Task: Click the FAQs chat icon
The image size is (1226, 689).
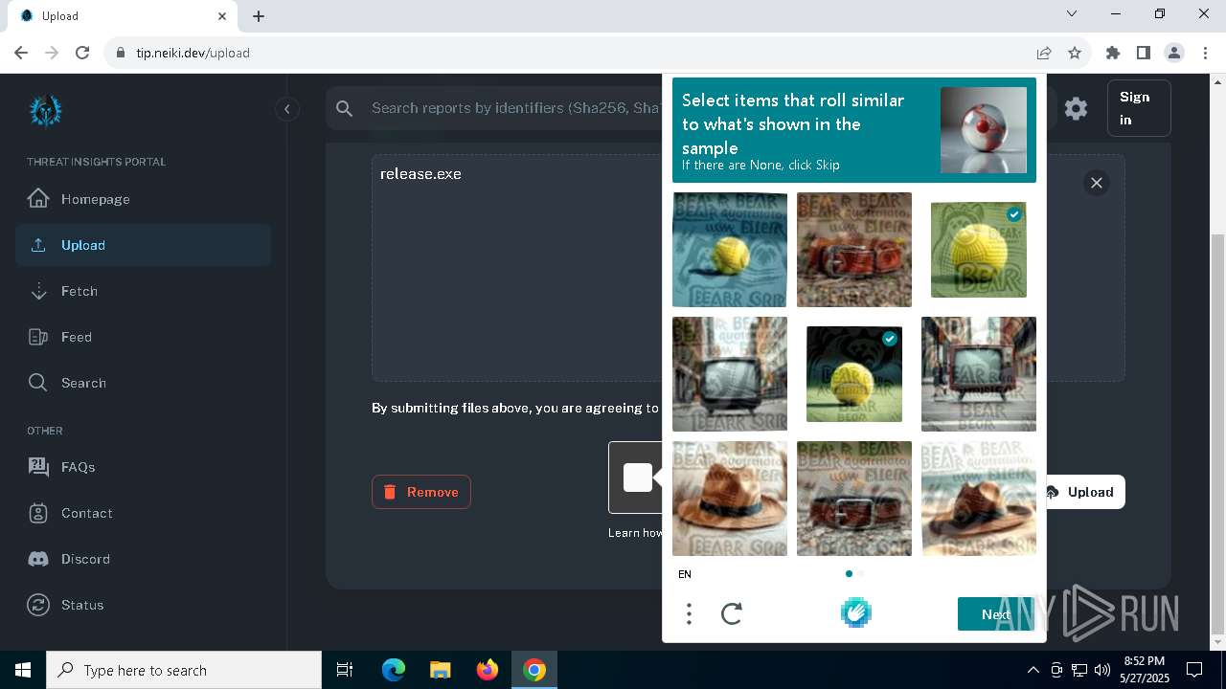Action: [38, 467]
